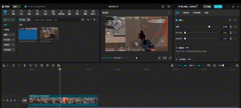Click the 封面 cover button on track
Screen dimensions: 241x108
click(24, 100)
